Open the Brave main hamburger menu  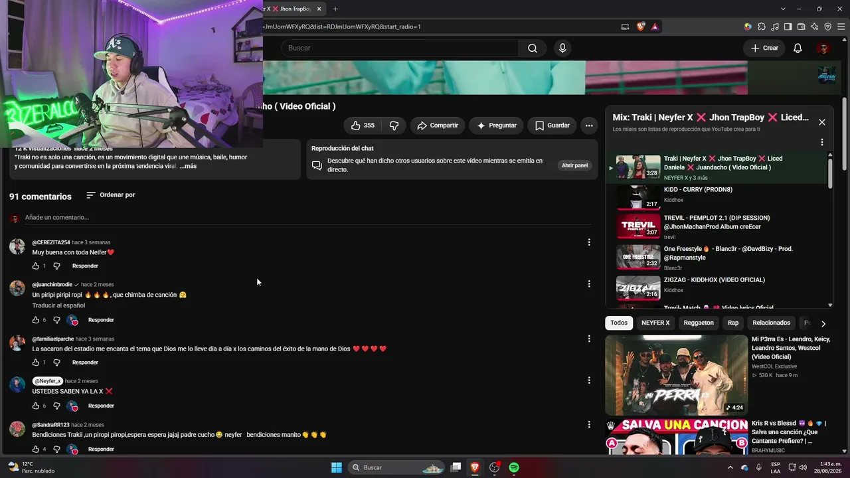[x=841, y=27]
